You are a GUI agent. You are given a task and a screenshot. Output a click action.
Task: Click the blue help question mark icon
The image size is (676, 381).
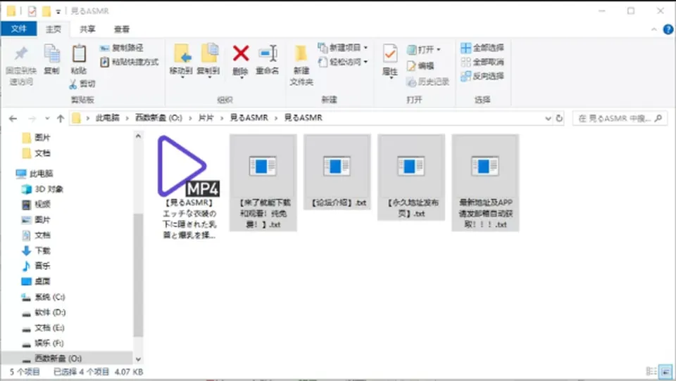tap(668, 30)
